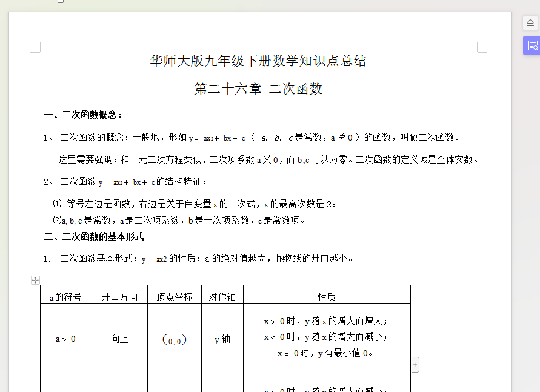540x392 pixels.
Task: Click the table cell containing 向上
Action: [119, 339]
